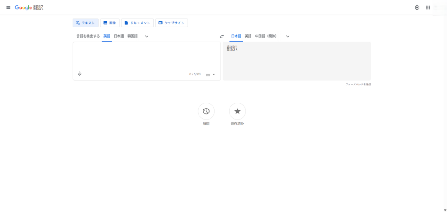Swap source and target languages

(222, 36)
